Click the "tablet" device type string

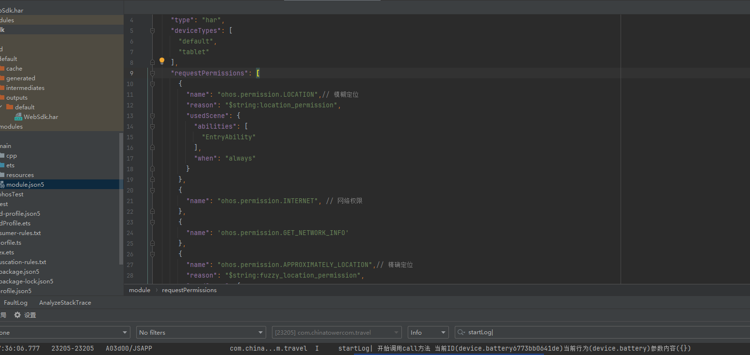pyautogui.click(x=194, y=52)
